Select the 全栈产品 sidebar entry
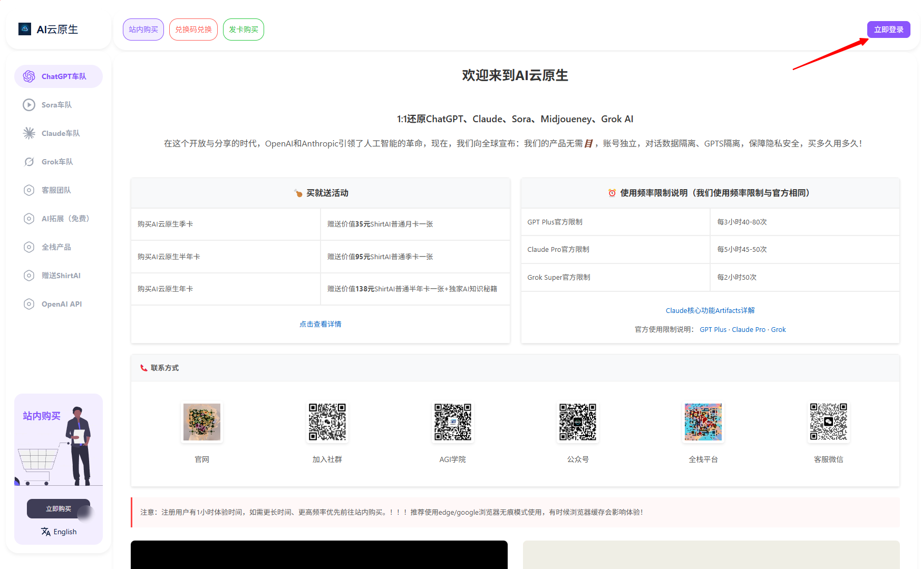 tap(29, 247)
